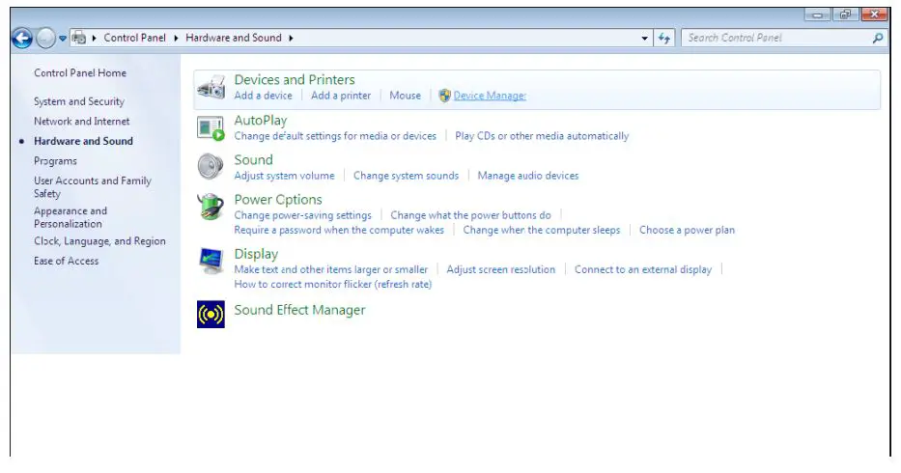Image resolution: width=901 pixels, height=473 pixels.
Task: Expand the address bar history dropdown
Action: coord(644,38)
